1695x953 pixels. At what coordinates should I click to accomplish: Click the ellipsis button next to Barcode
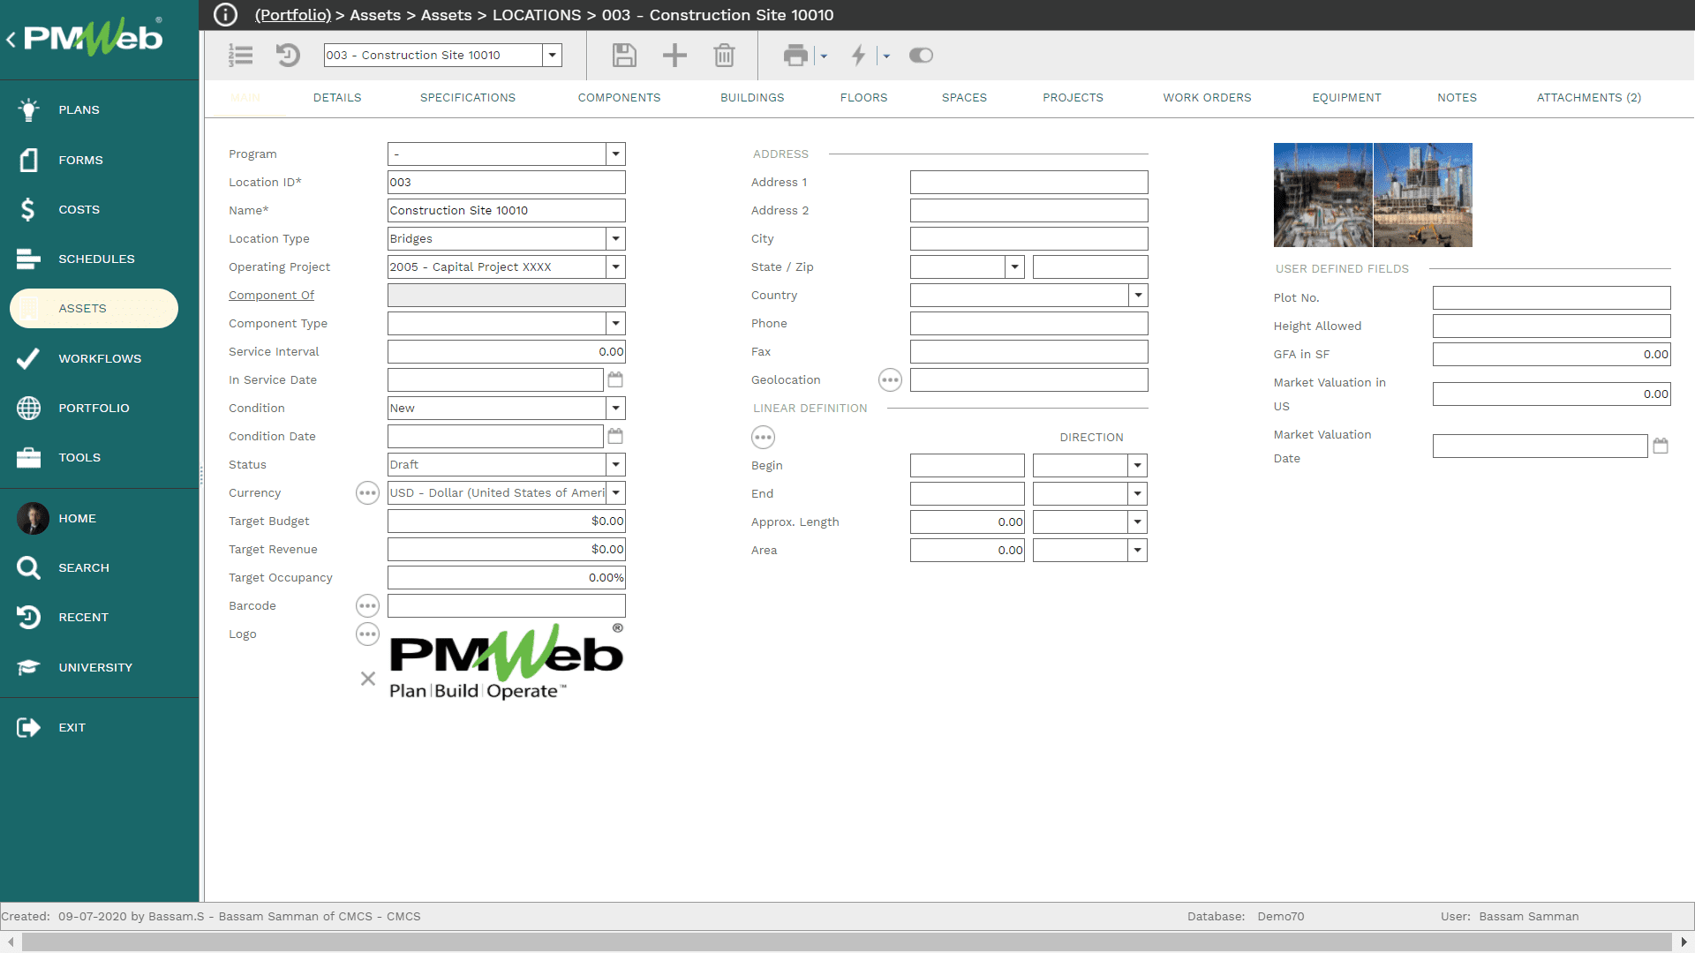(367, 606)
